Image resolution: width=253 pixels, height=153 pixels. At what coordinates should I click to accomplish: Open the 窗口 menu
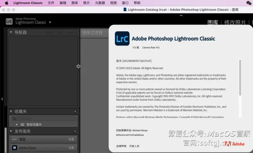click(125, 3)
